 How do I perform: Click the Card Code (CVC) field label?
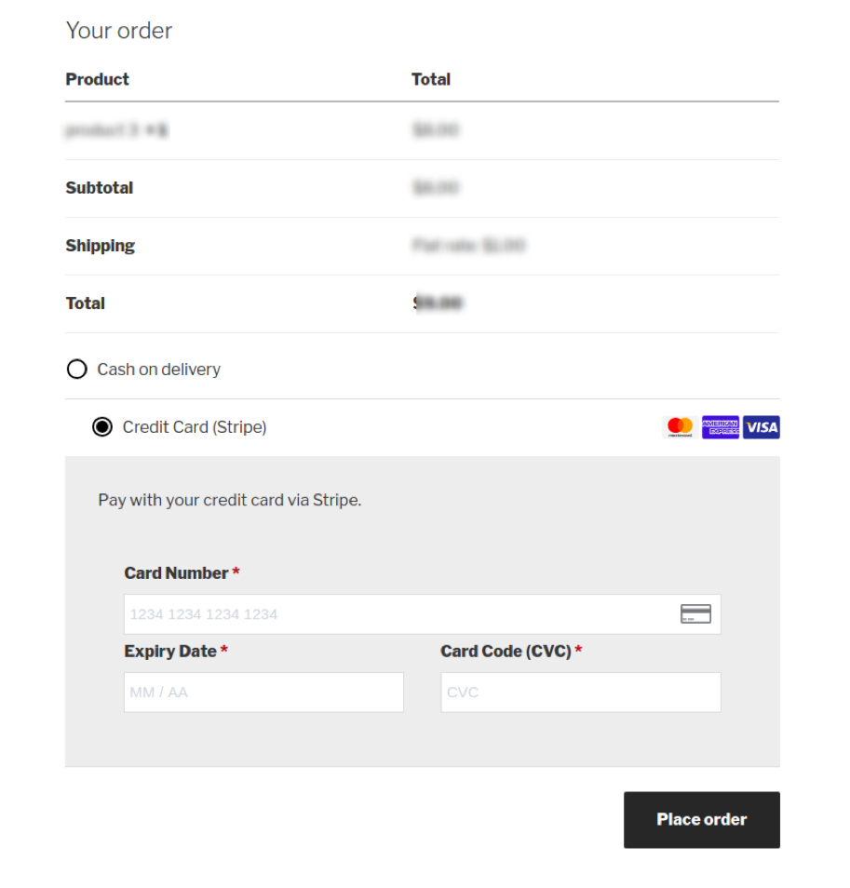[x=506, y=652]
